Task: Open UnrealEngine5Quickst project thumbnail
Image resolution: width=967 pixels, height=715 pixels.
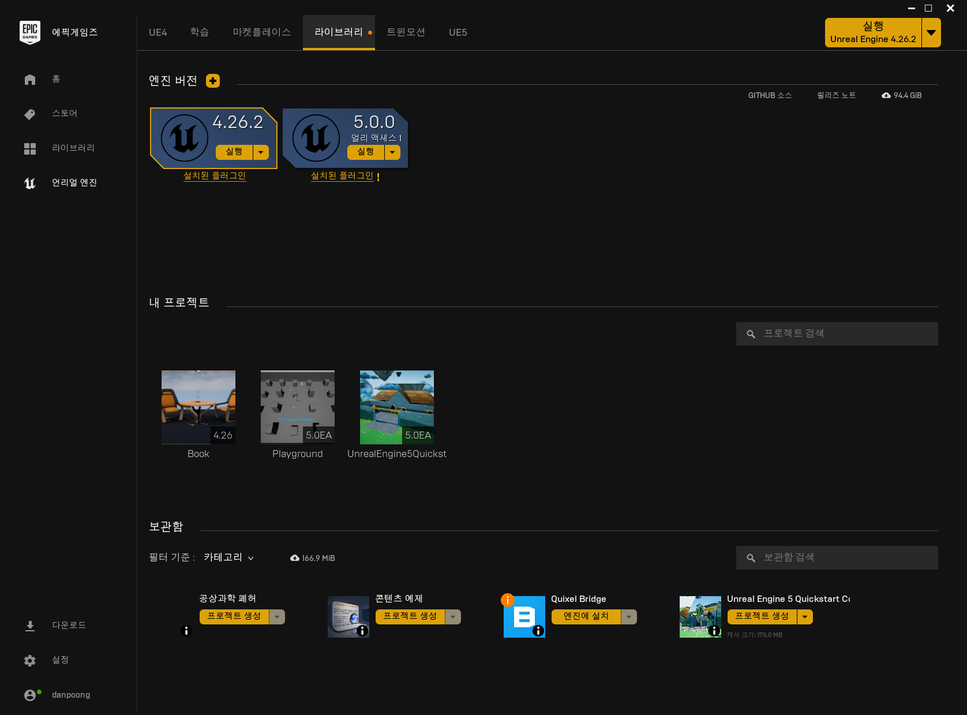Action: click(397, 407)
